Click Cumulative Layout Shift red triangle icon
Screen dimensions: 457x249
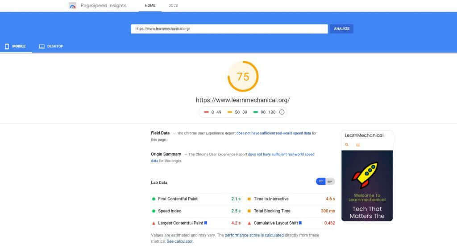pos(249,224)
